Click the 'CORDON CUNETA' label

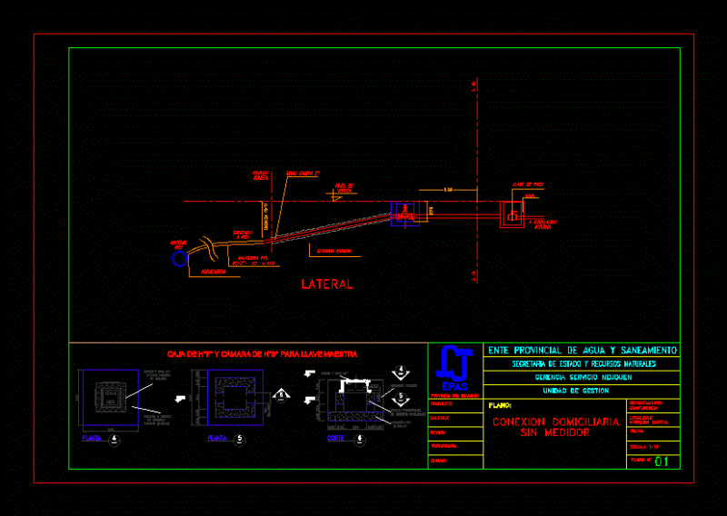pyautogui.click(x=261, y=175)
